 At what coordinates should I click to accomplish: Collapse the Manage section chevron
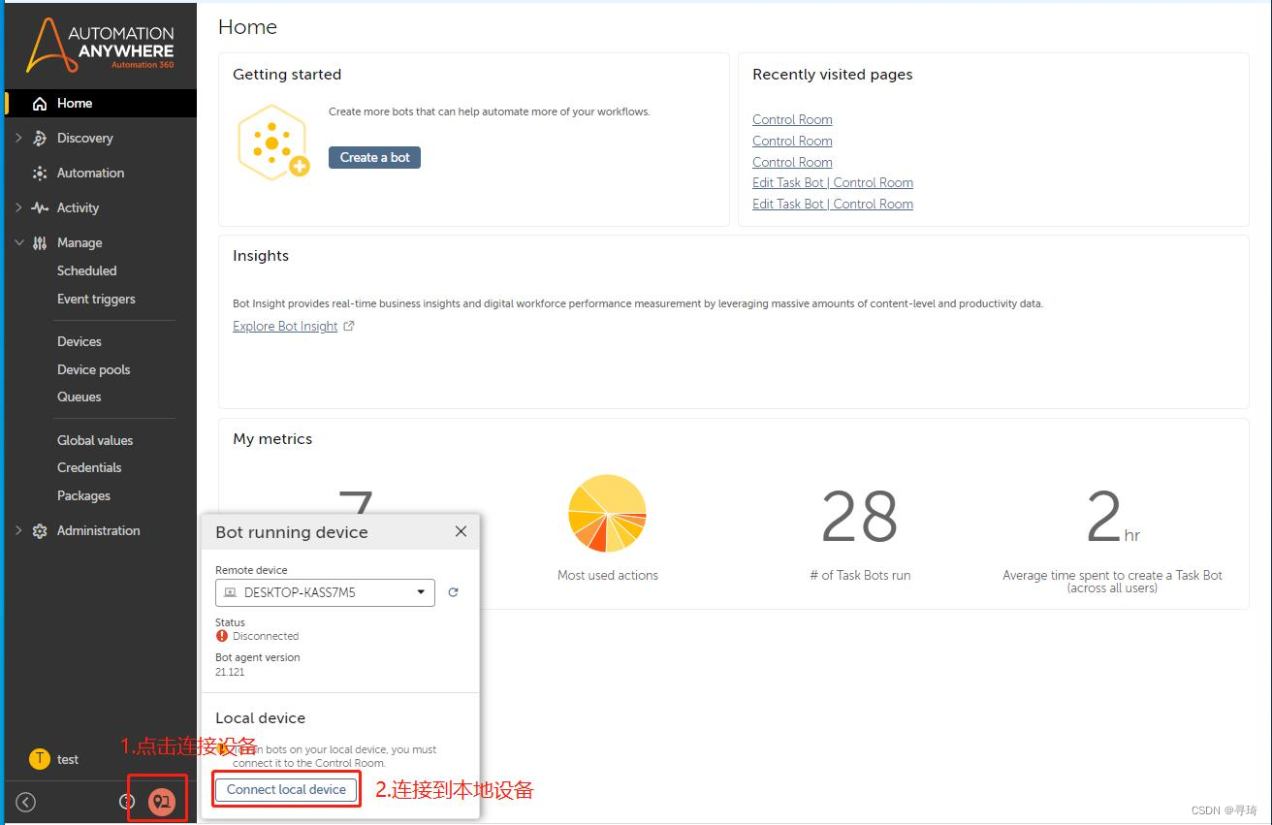coord(18,243)
